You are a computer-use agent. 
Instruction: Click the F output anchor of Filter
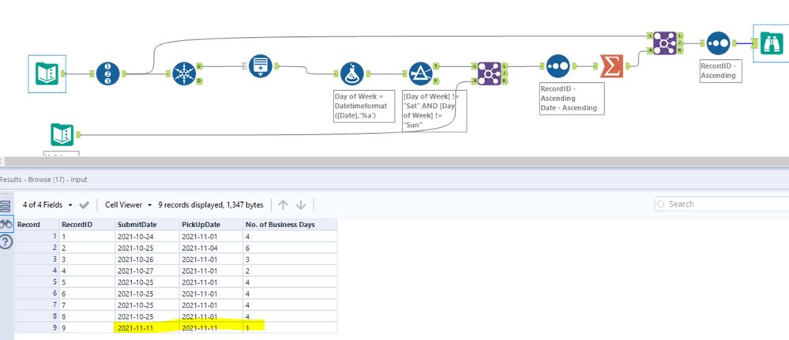(x=435, y=80)
